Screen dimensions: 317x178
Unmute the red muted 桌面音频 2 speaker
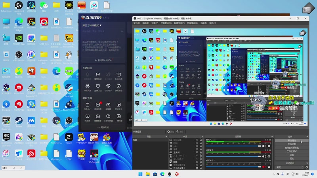[264, 167]
